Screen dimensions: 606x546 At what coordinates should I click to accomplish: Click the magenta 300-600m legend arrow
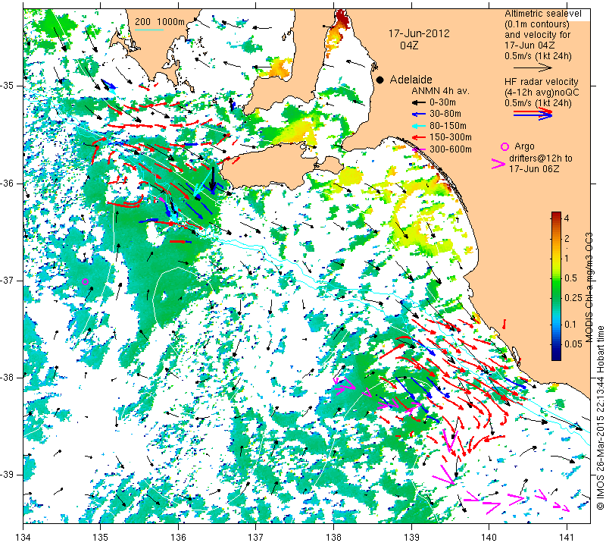[418, 149]
